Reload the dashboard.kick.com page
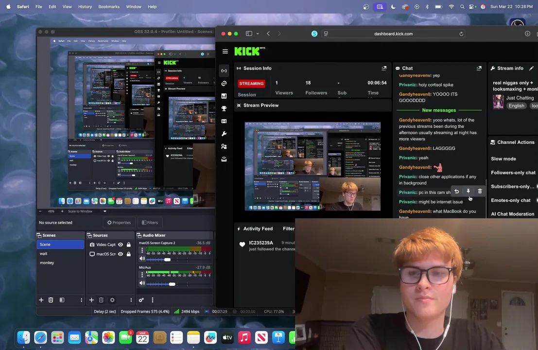The width and height of the screenshot is (538, 350). tap(461, 34)
